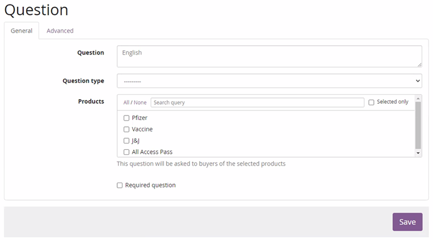Tick the Vaccine product checkbox
The height and width of the screenshot is (240, 433).
click(126, 130)
